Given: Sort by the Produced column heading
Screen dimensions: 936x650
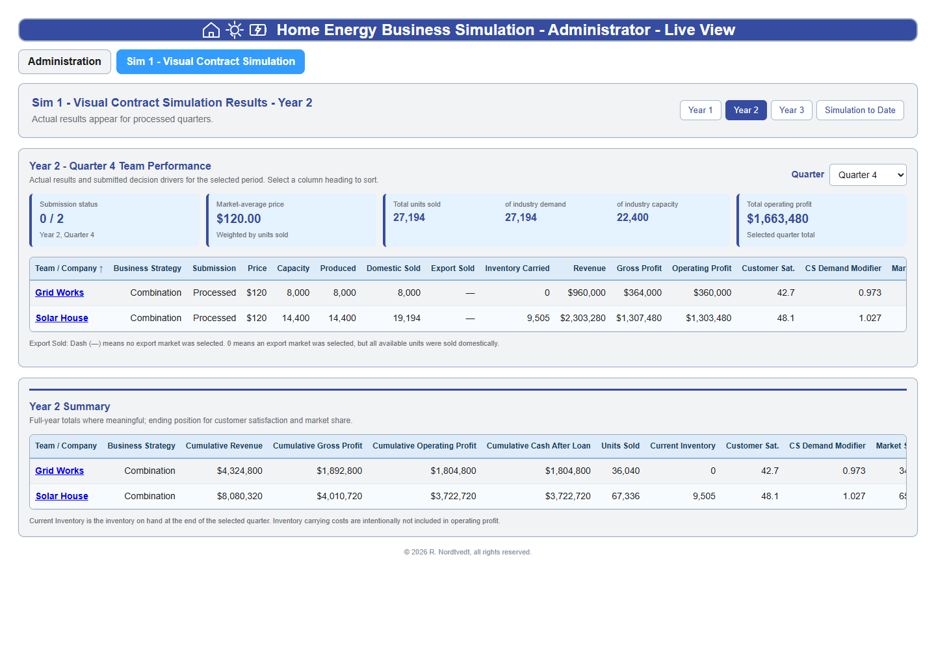Looking at the screenshot, I should [338, 268].
